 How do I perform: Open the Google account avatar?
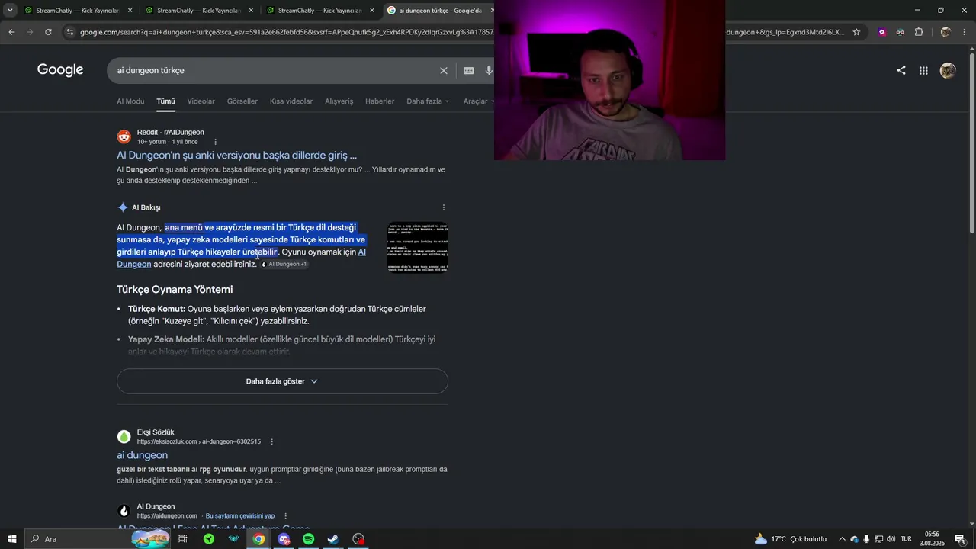948,70
